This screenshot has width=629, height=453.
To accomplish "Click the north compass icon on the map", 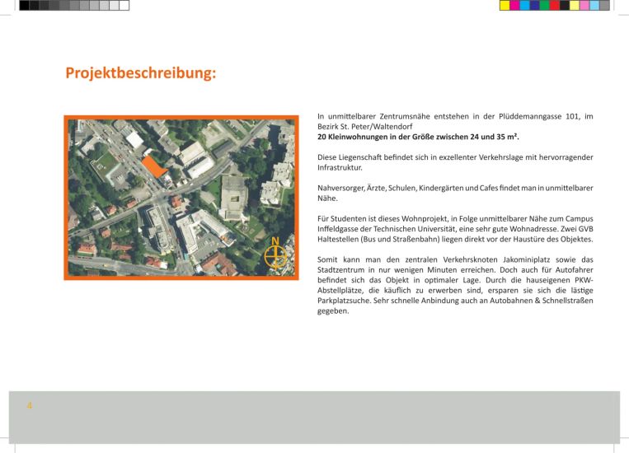I will [277, 256].
